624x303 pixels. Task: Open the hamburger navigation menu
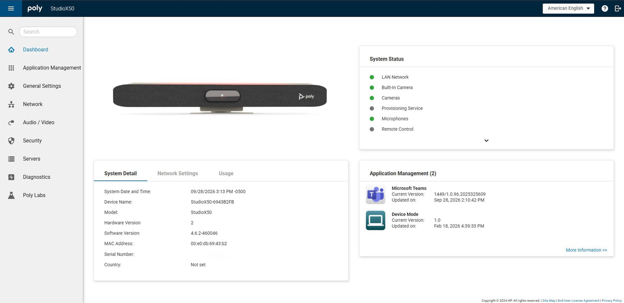click(11, 8)
